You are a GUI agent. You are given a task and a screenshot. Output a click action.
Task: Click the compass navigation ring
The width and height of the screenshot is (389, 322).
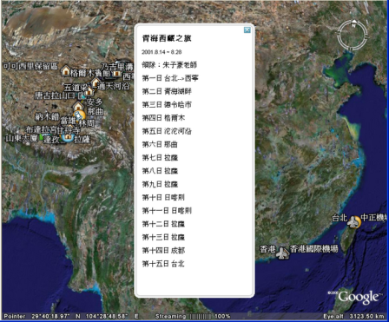tap(353, 36)
